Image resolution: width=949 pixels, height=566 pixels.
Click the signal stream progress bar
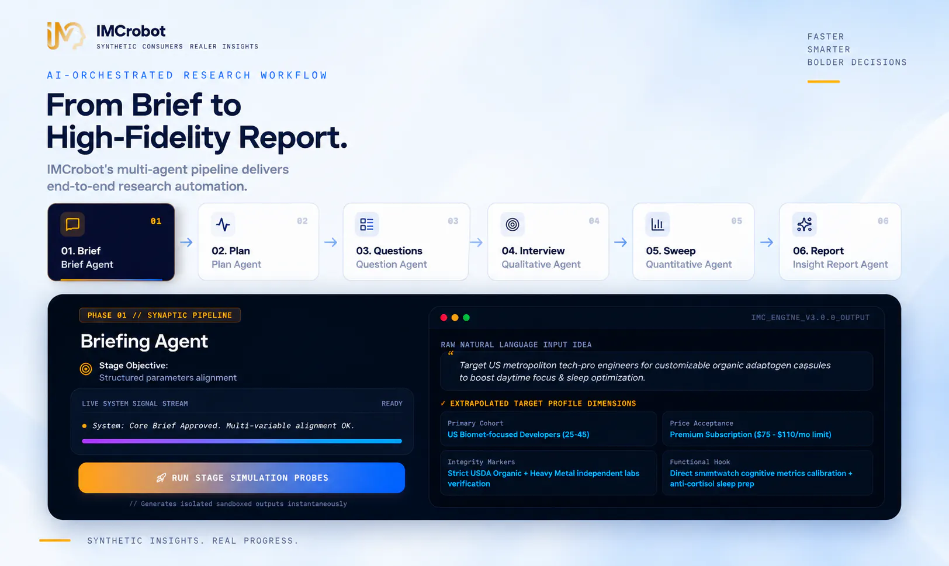point(242,441)
